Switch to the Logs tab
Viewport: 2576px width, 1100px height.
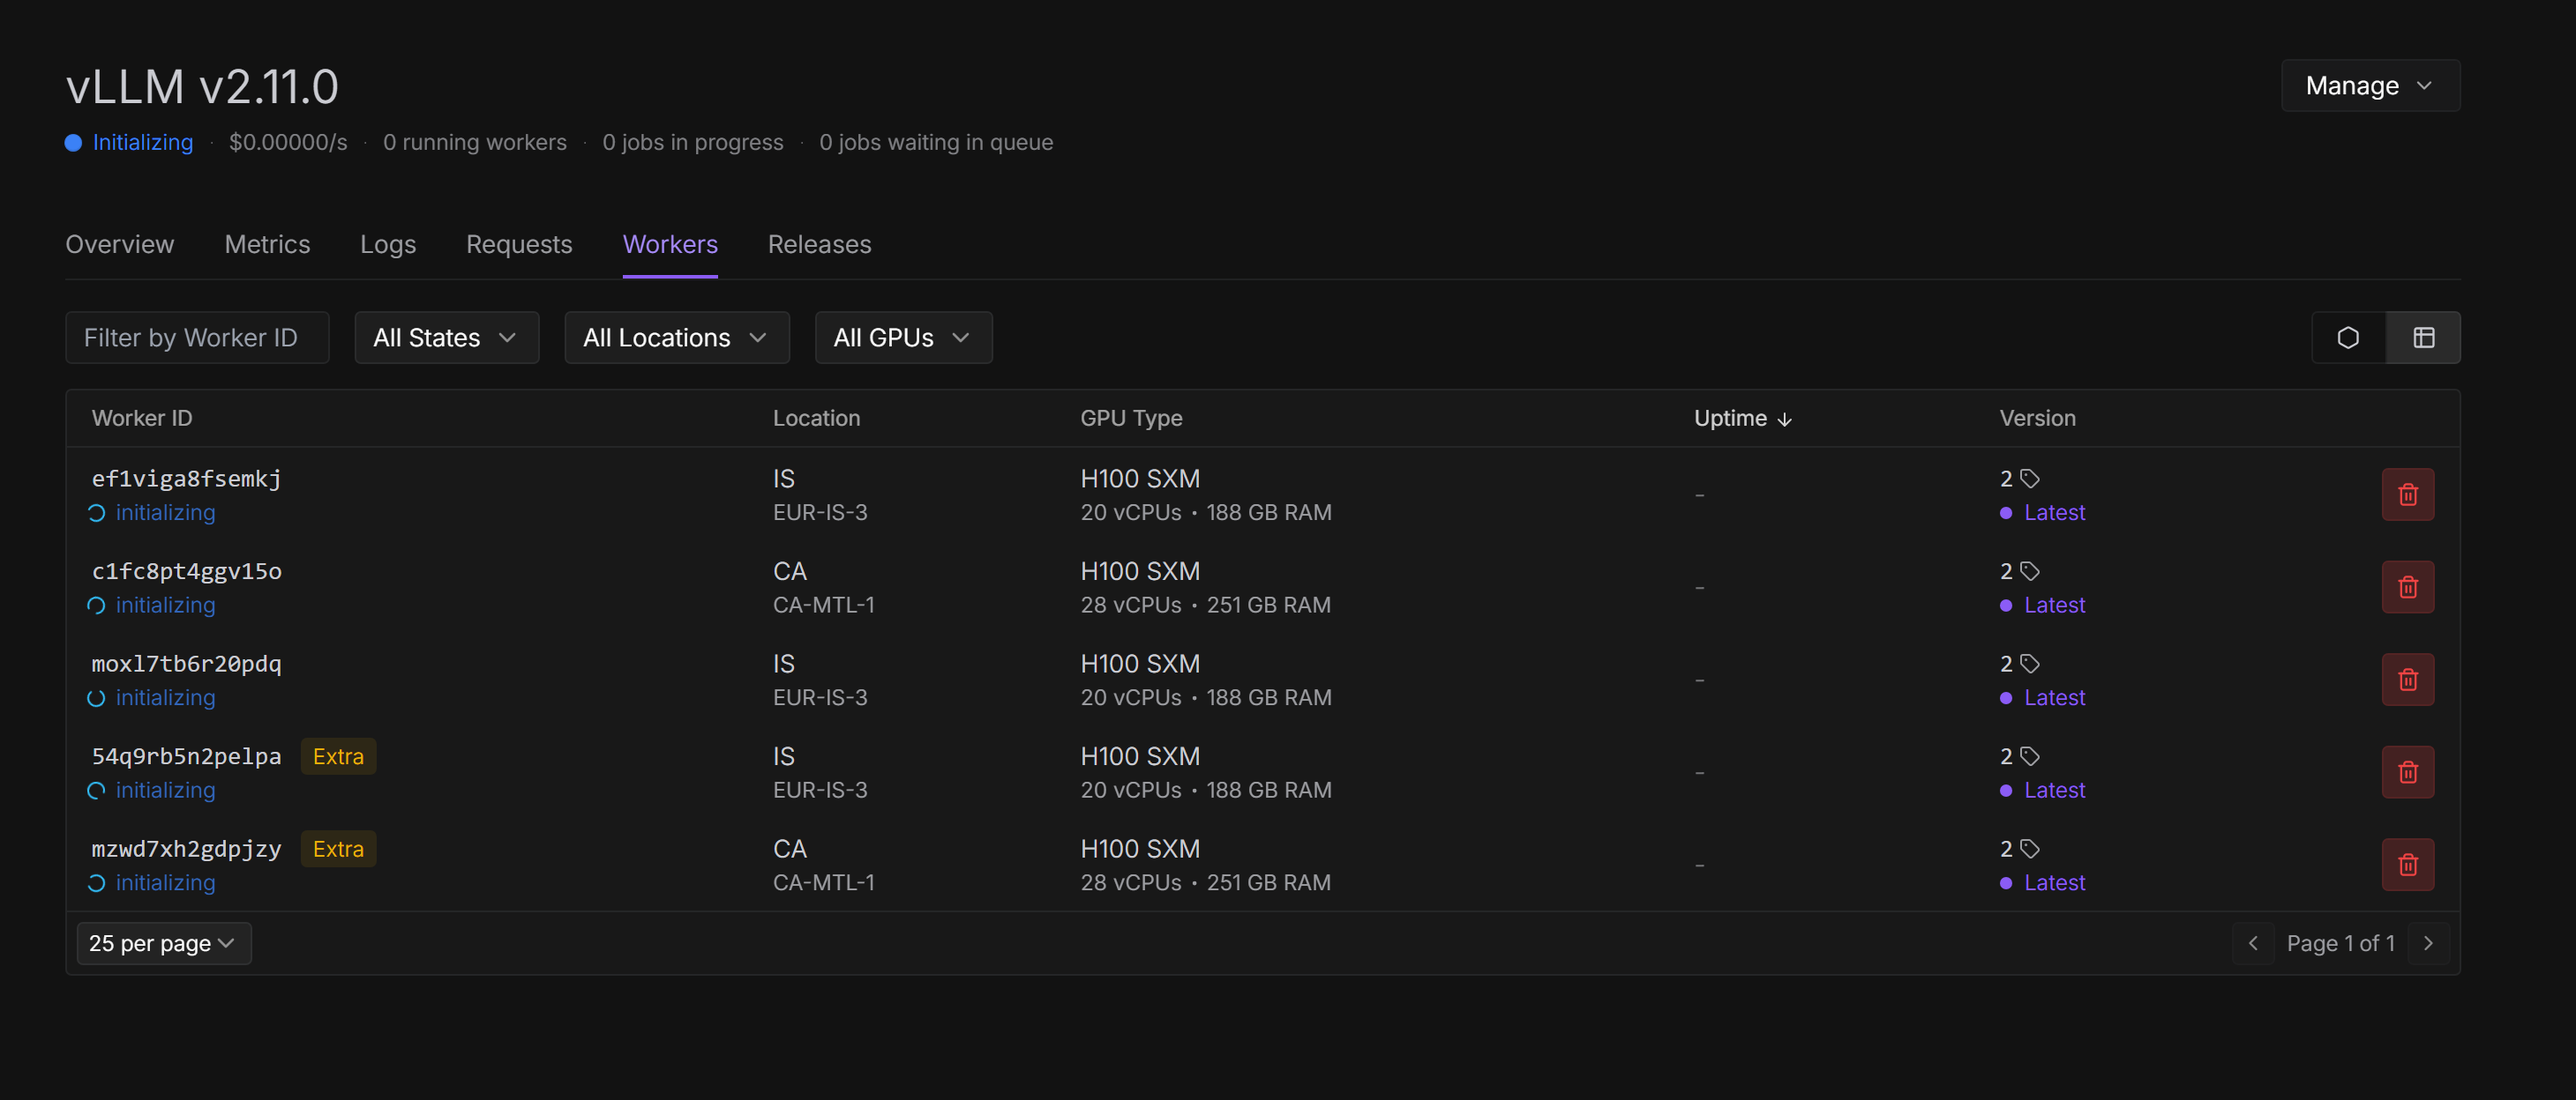(x=387, y=245)
